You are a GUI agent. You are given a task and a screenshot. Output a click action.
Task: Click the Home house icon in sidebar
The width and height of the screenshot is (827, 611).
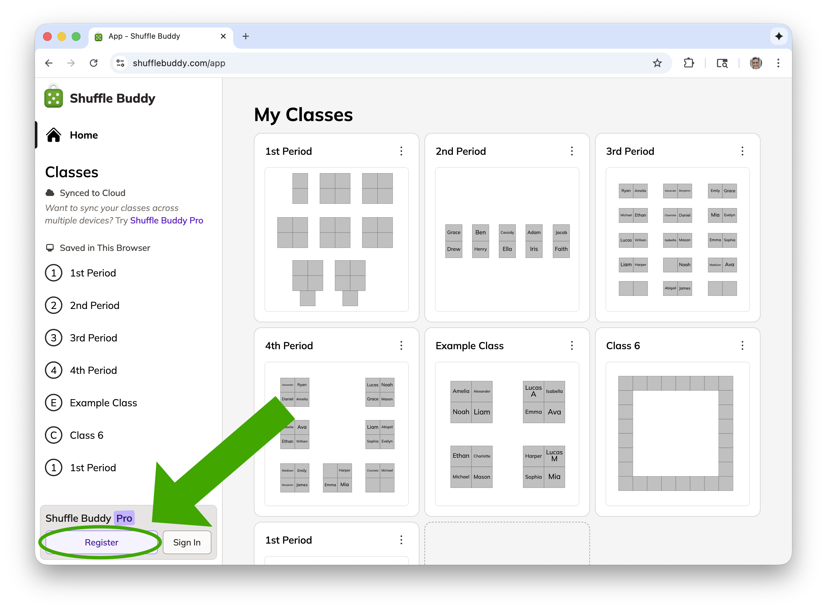click(x=54, y=135)
